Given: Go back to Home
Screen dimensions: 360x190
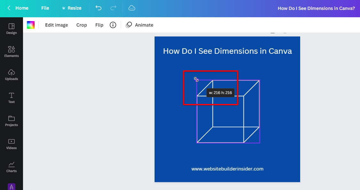Looking at the screenshot, I should pos(18,8).
